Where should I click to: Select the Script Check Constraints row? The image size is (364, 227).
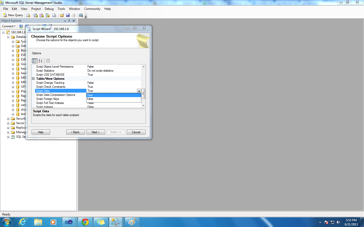88,87
